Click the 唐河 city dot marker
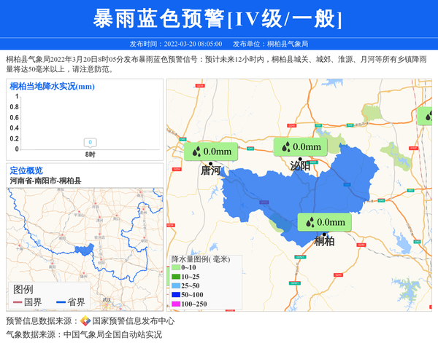Screen dimensions: 438x343 click(210, 163)
